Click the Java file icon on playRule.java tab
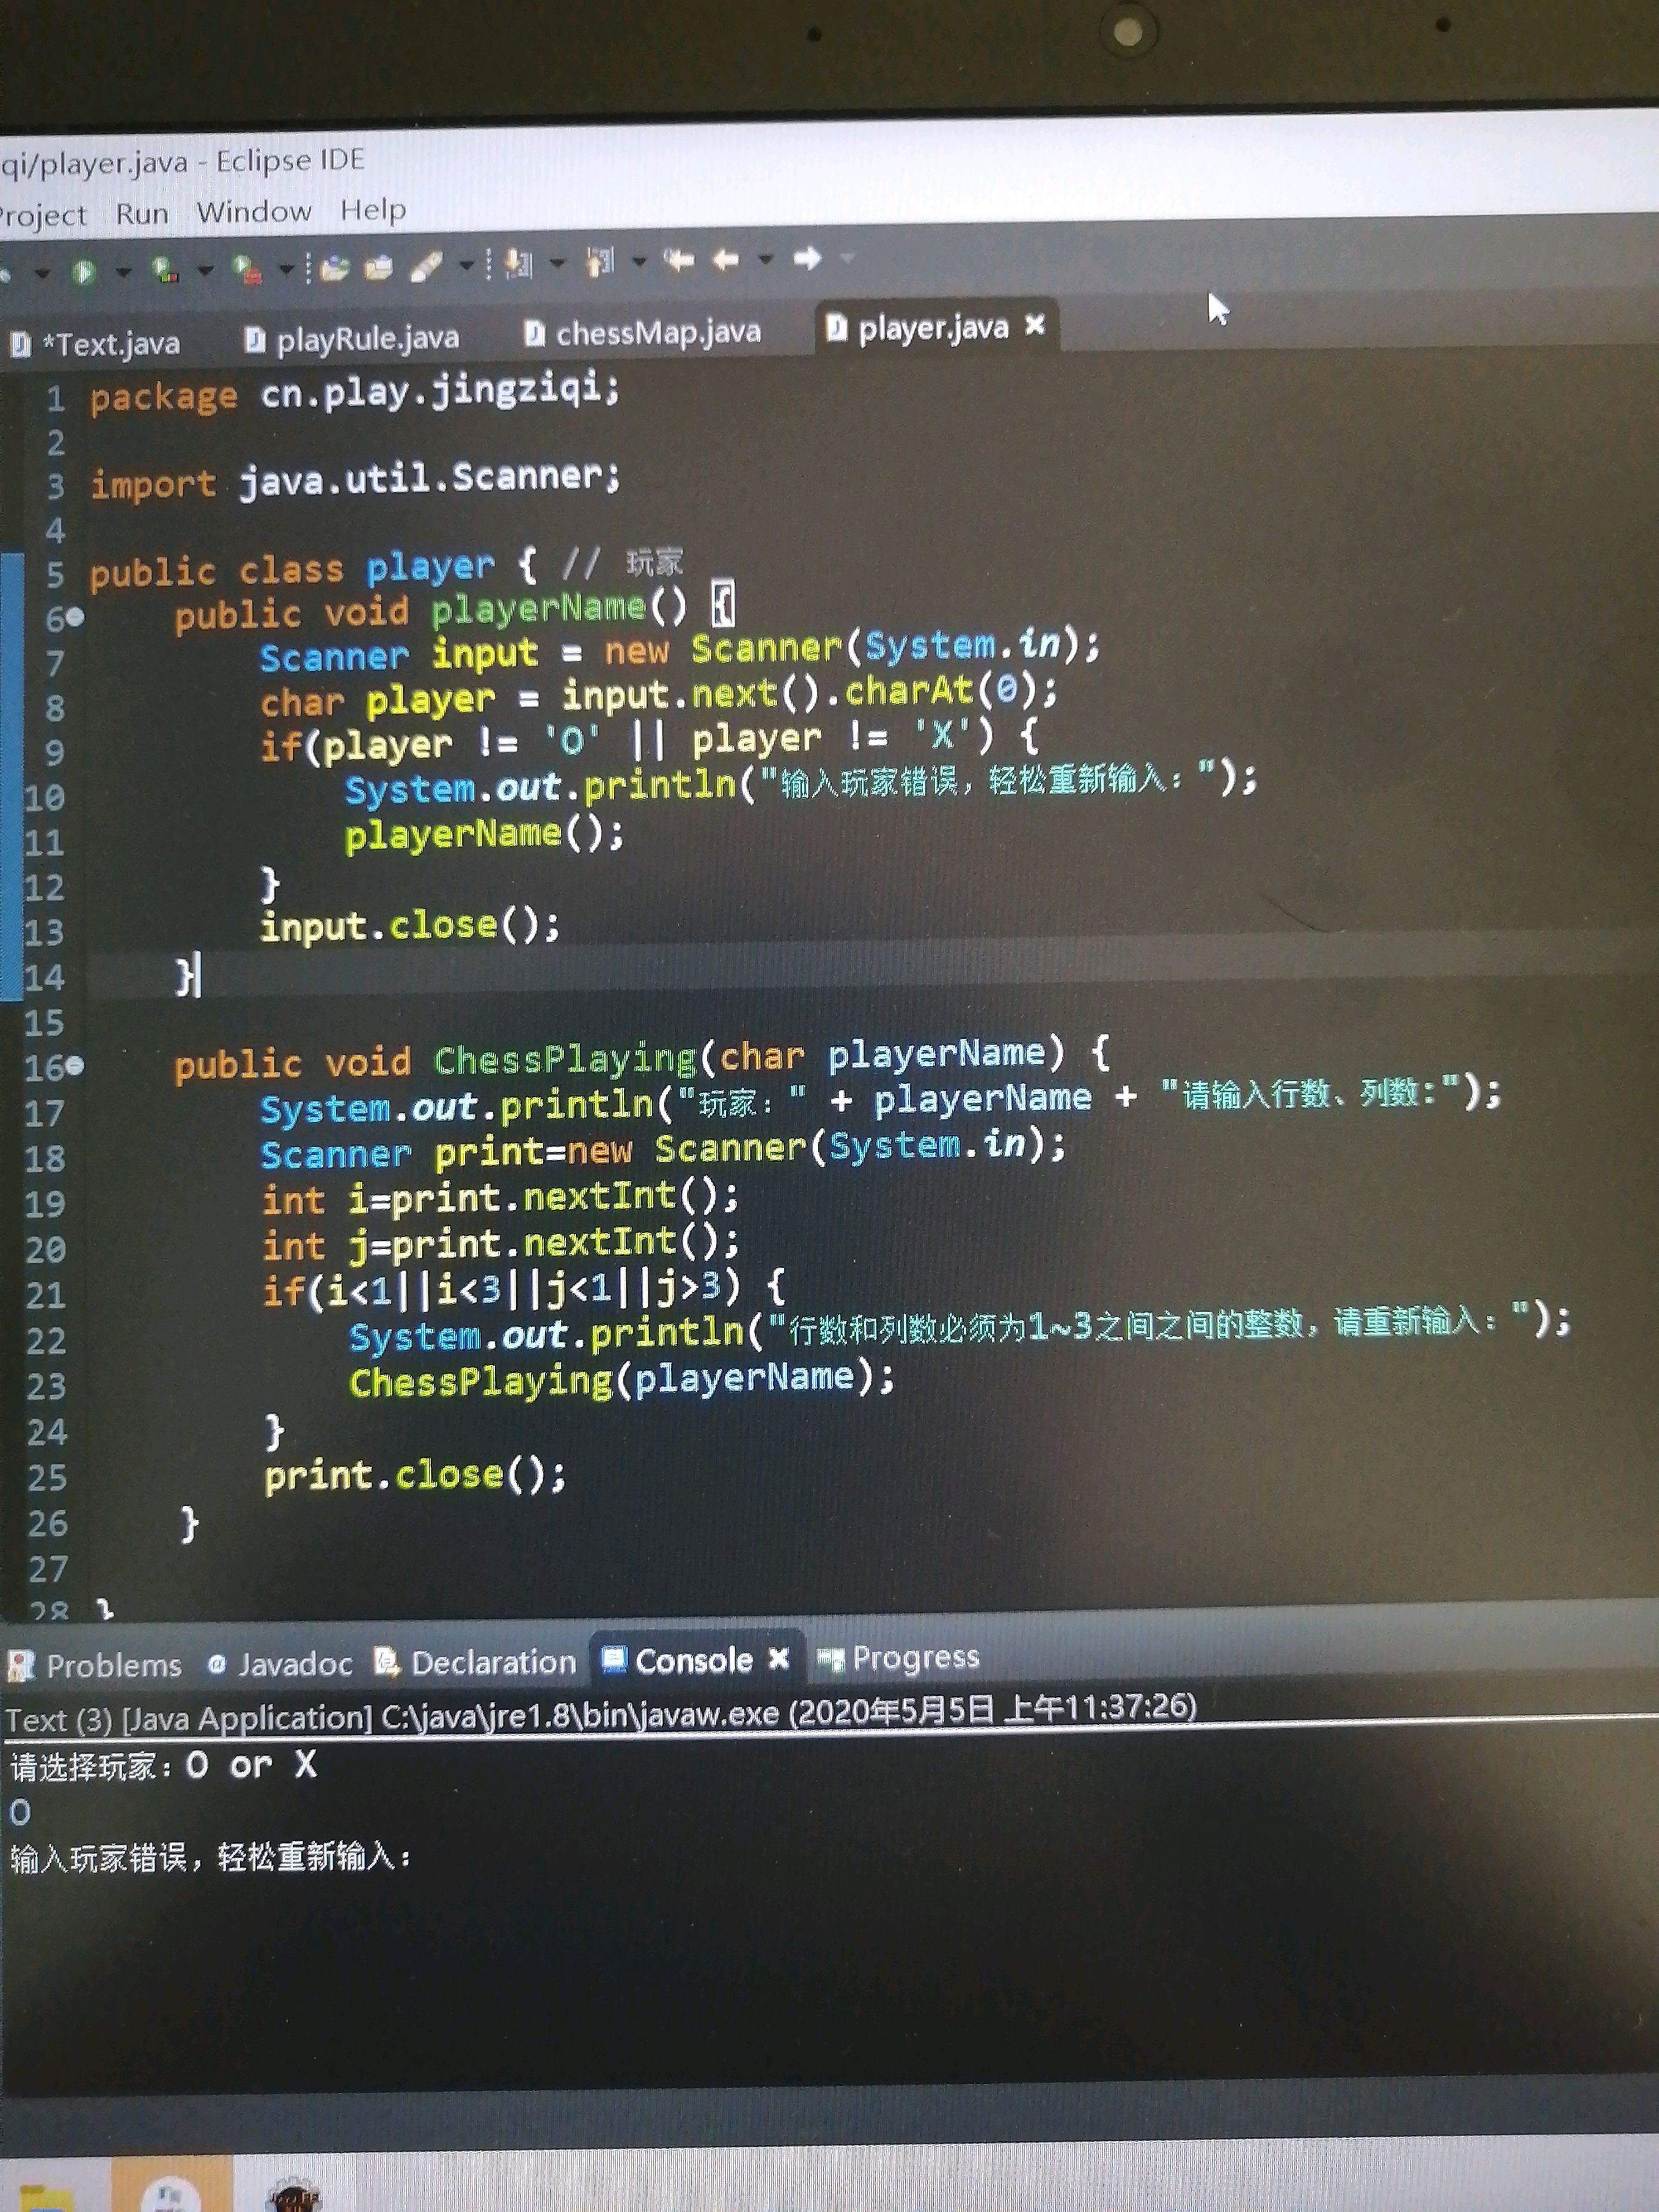 coord(256,341)
